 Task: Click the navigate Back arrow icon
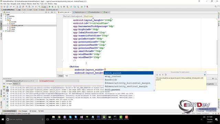coord(33,7)
